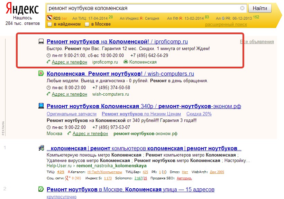Click the Найти search button
This screenshot has width=284, height=199.
point(260,8)
